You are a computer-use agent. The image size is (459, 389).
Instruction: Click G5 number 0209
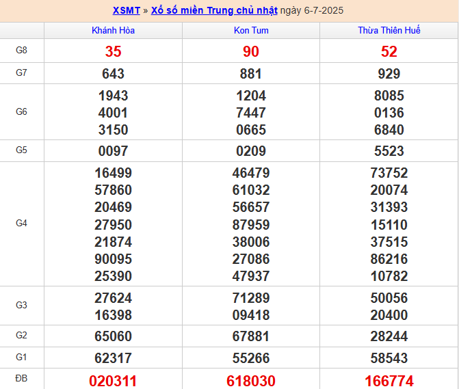coord(251,151)
